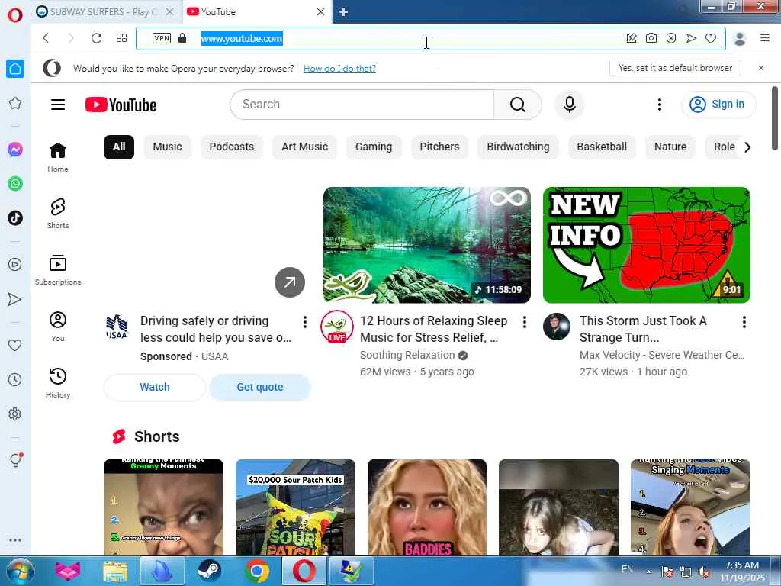Click the Get quote button
The width and height of the screenshot is (781, 586).
[260, 387]
